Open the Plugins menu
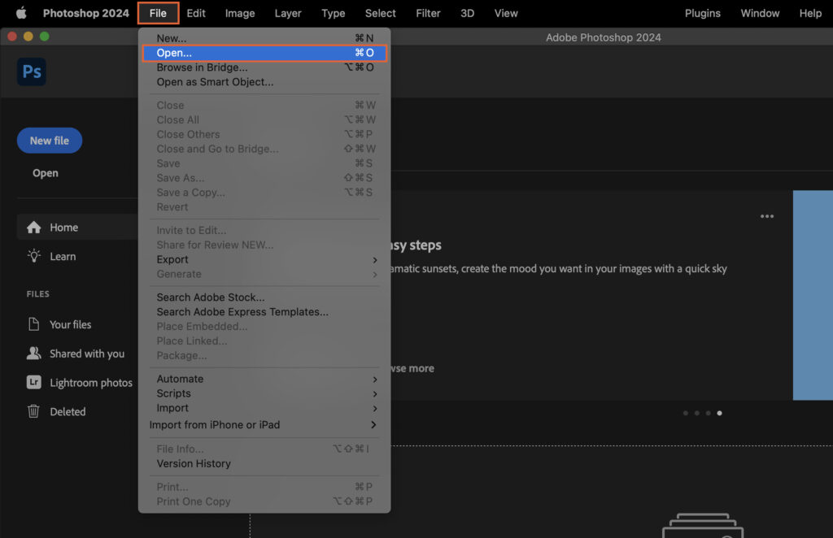 (x=702, y=13)
